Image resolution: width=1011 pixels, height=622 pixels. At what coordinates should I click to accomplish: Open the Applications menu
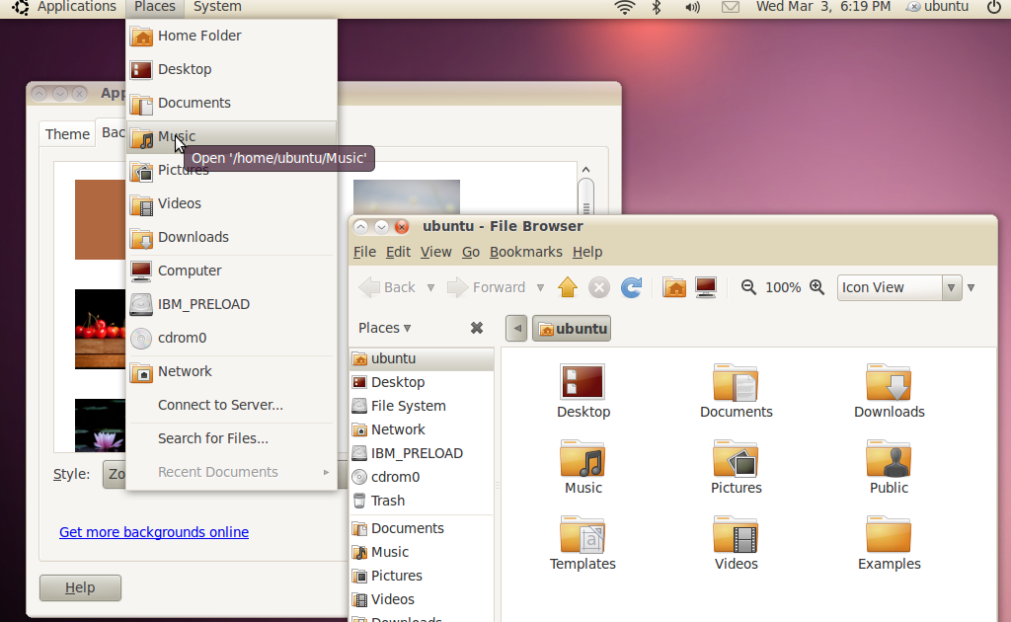tap(76, 7)
